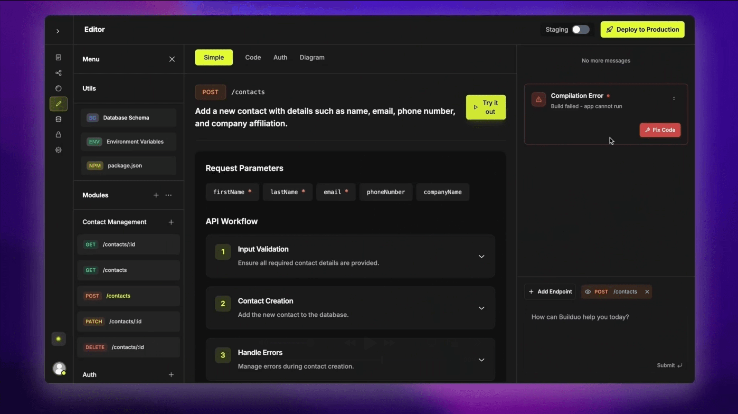Image resolution: width=738 pixels, height=414 pixels.
Task: Open the database icon in the left sidebar
Action: [59, 119]
